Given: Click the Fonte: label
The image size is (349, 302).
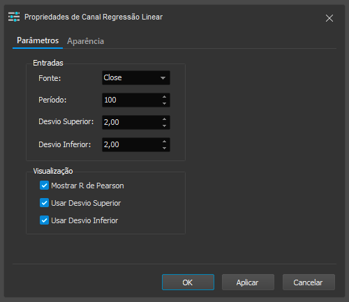Looking at the screenshot, I should pos(50,78).
